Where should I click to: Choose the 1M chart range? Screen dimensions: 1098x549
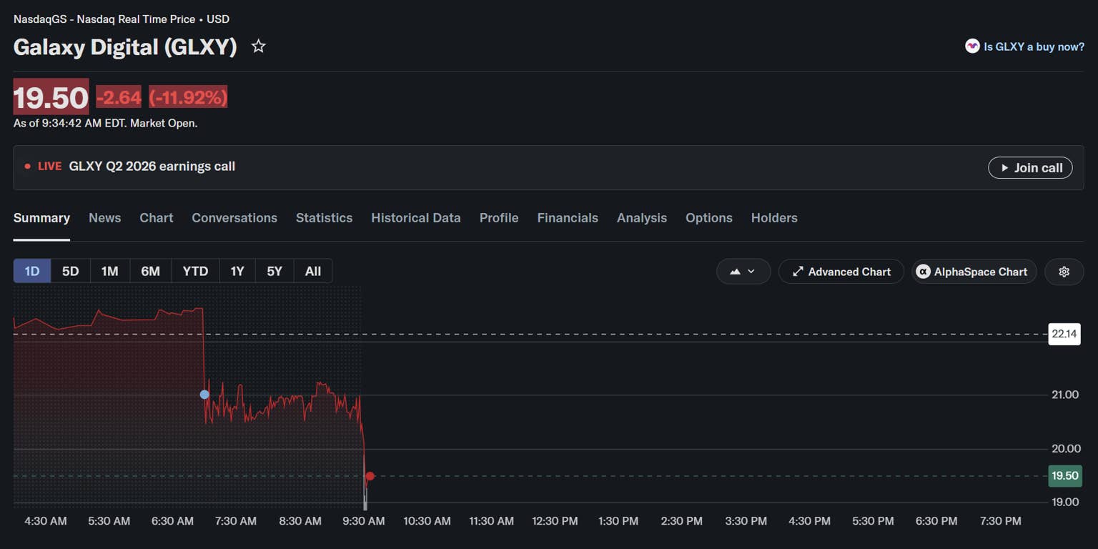(x=109, y=271)
